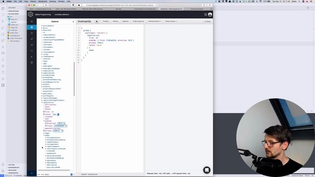
Task: Open the eventbee-affection app selector
Action: point(63,14)
